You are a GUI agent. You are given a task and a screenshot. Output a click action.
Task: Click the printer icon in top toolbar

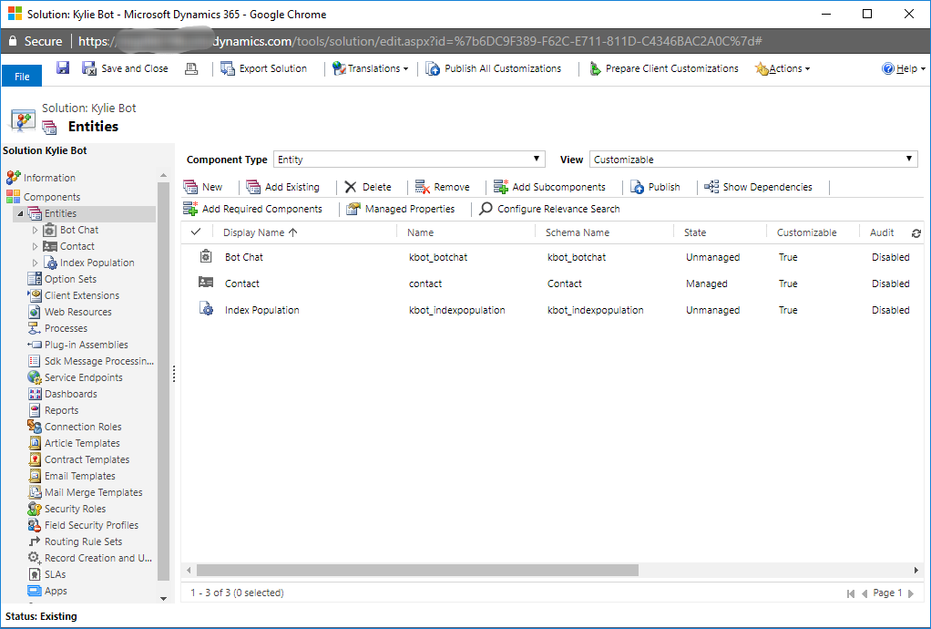(x=191, y=69)
